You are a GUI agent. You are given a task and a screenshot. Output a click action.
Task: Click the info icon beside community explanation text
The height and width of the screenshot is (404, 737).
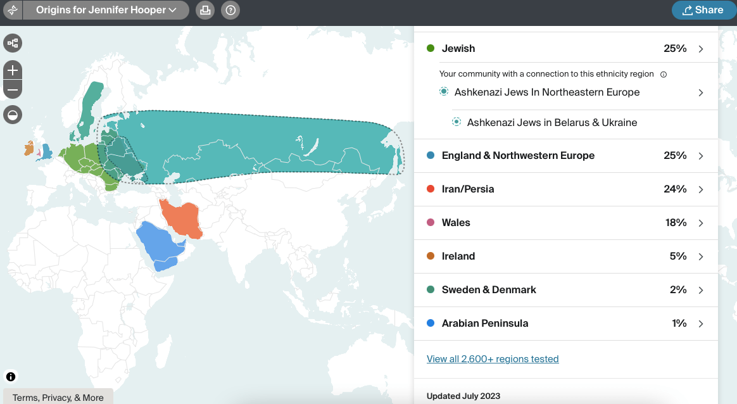663,74
